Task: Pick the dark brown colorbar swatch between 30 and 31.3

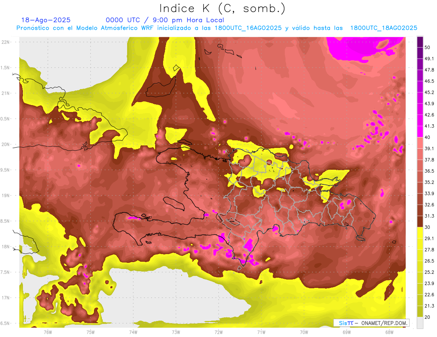Action: (x=420, y=221)
